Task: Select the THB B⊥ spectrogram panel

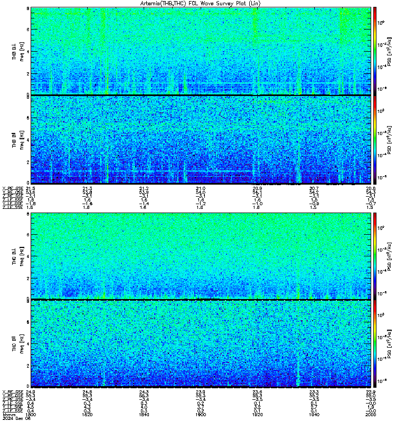Action: [x=201, y=51]
